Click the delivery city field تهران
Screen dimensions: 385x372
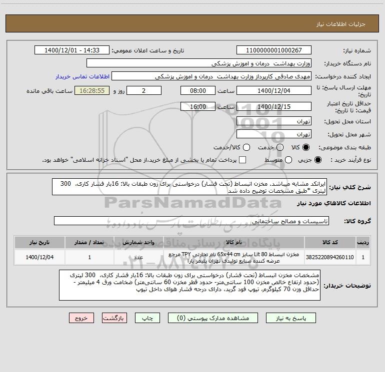(274, 134)
